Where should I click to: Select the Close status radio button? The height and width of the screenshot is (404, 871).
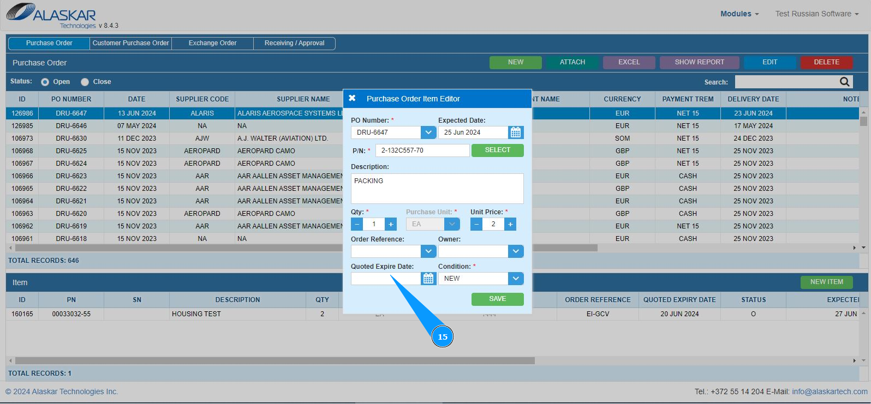(85, 82)
